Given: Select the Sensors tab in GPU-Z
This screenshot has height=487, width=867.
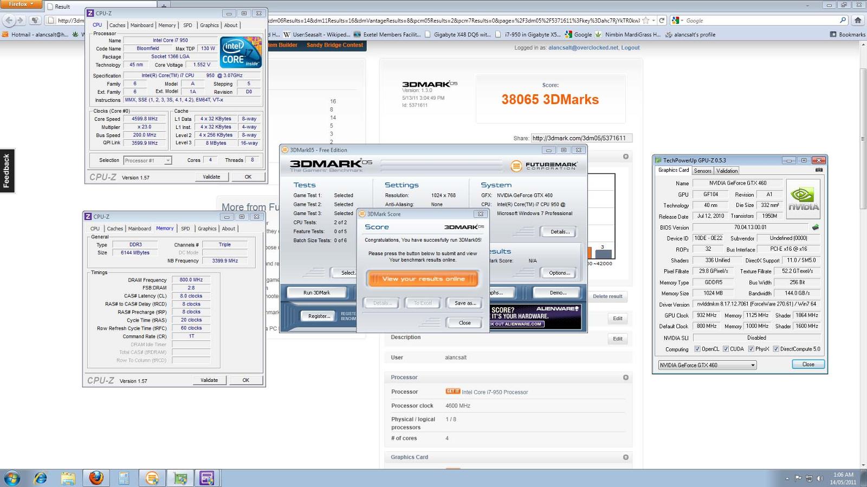Looking at the screenshot, I should point(702,171).
